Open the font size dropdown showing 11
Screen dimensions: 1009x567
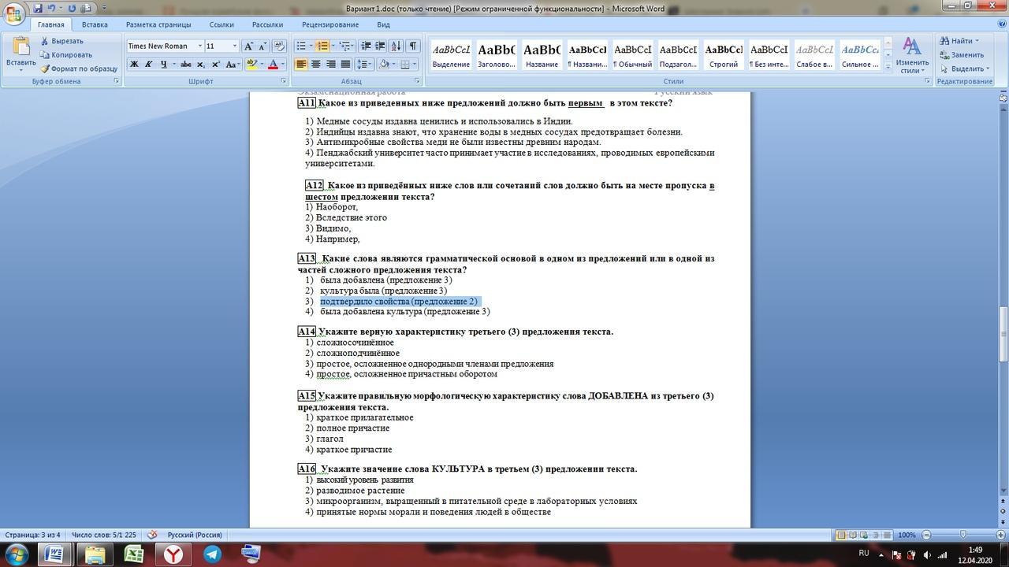coord(234,46)
